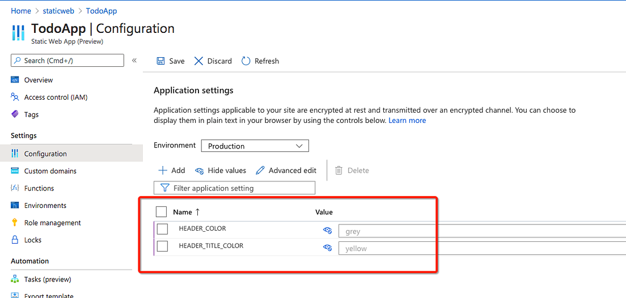Click the Advanced edit pencil icon
626x298 pixels.
[x=260, y=171]
